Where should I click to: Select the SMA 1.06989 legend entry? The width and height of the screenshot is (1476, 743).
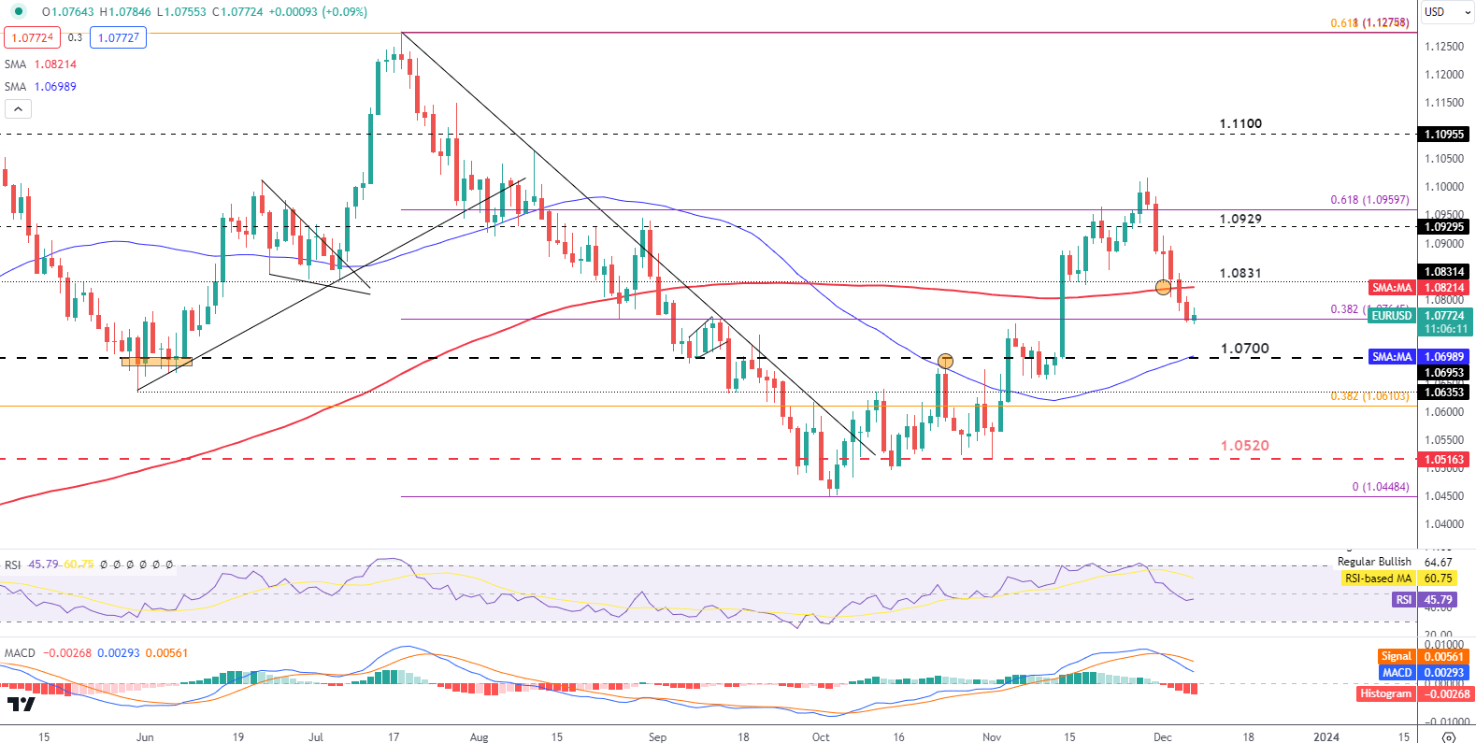40,87
